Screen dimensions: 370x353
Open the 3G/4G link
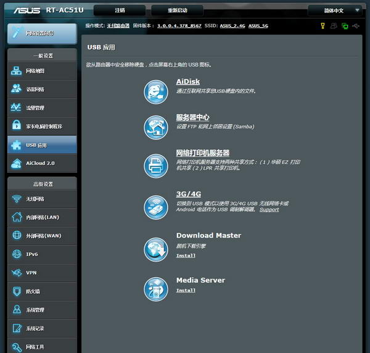tap(189, 194)
